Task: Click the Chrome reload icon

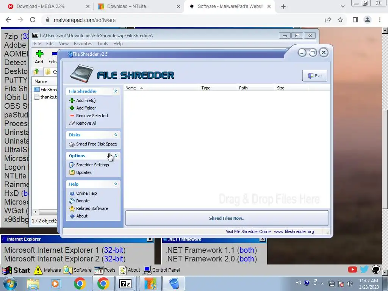Action: [x=33, y=20]
